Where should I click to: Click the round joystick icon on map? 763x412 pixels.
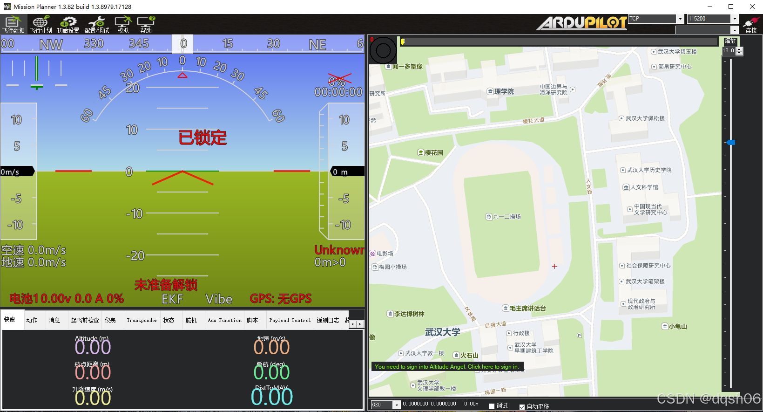383,50
